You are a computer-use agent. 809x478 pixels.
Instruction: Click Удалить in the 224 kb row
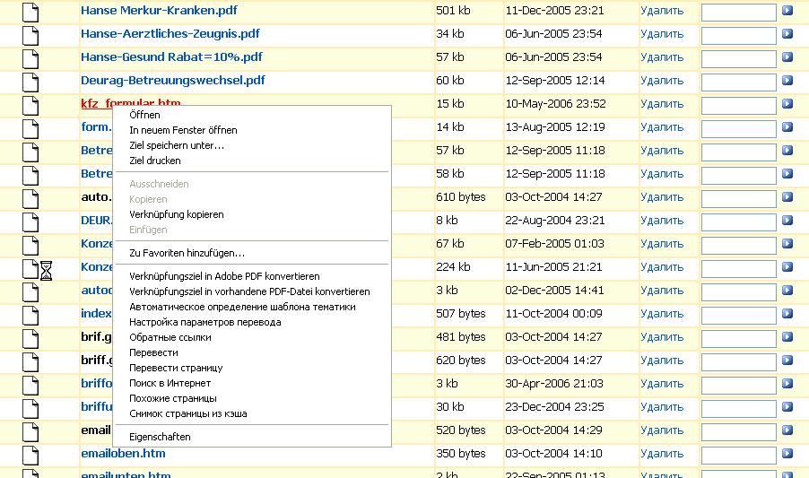tap(662, 267)
